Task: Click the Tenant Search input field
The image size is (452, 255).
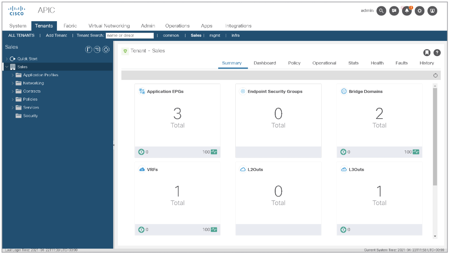Action: click(x=130, y=35)
